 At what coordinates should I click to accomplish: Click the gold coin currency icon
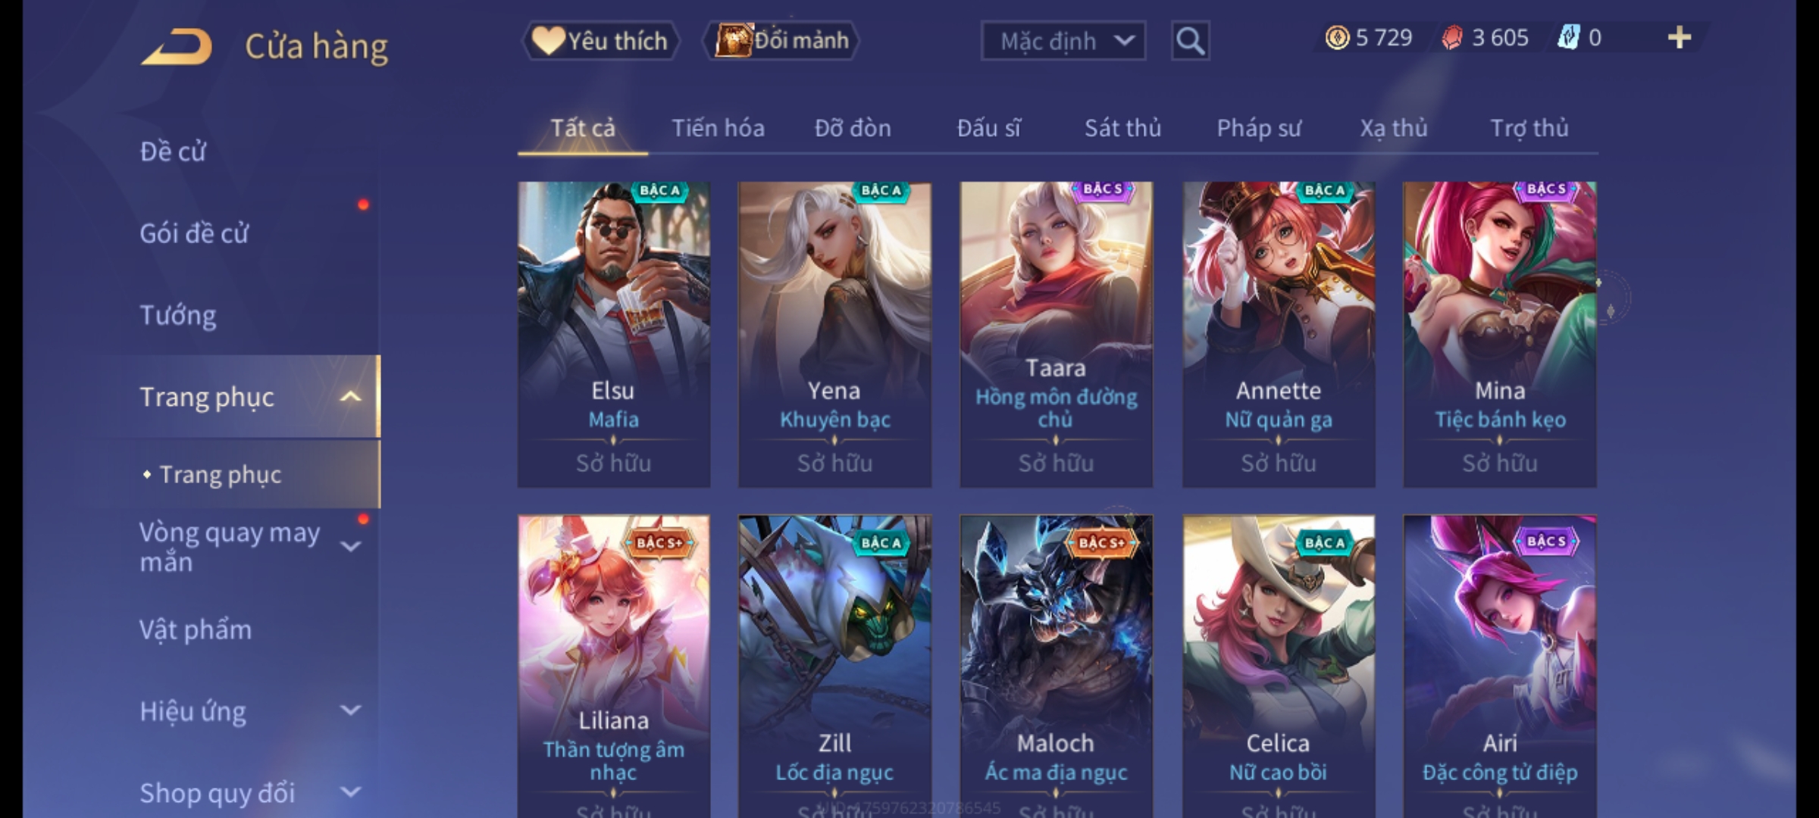tap(1337, 38)
